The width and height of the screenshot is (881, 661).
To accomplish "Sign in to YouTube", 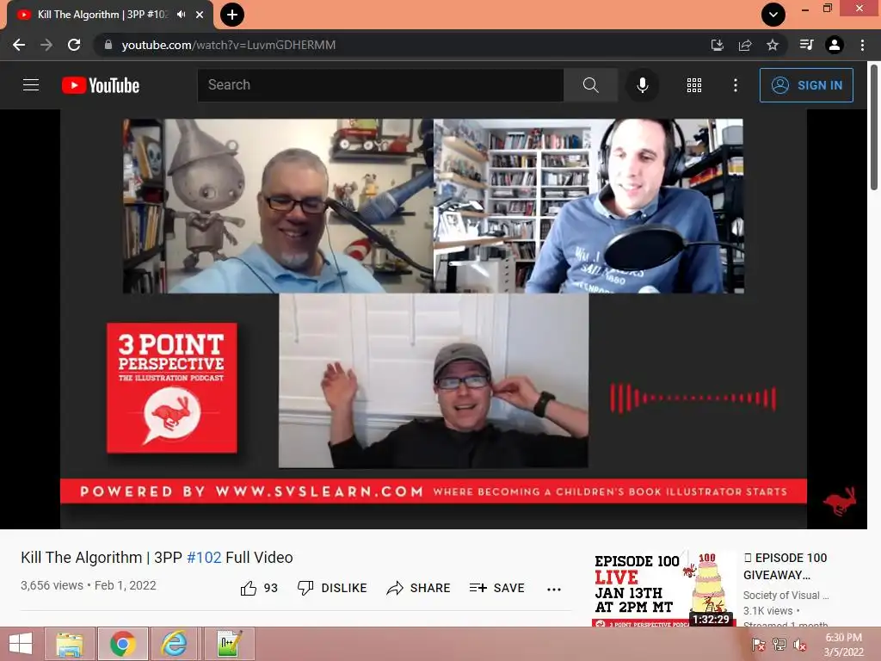I will coord(806,85).
